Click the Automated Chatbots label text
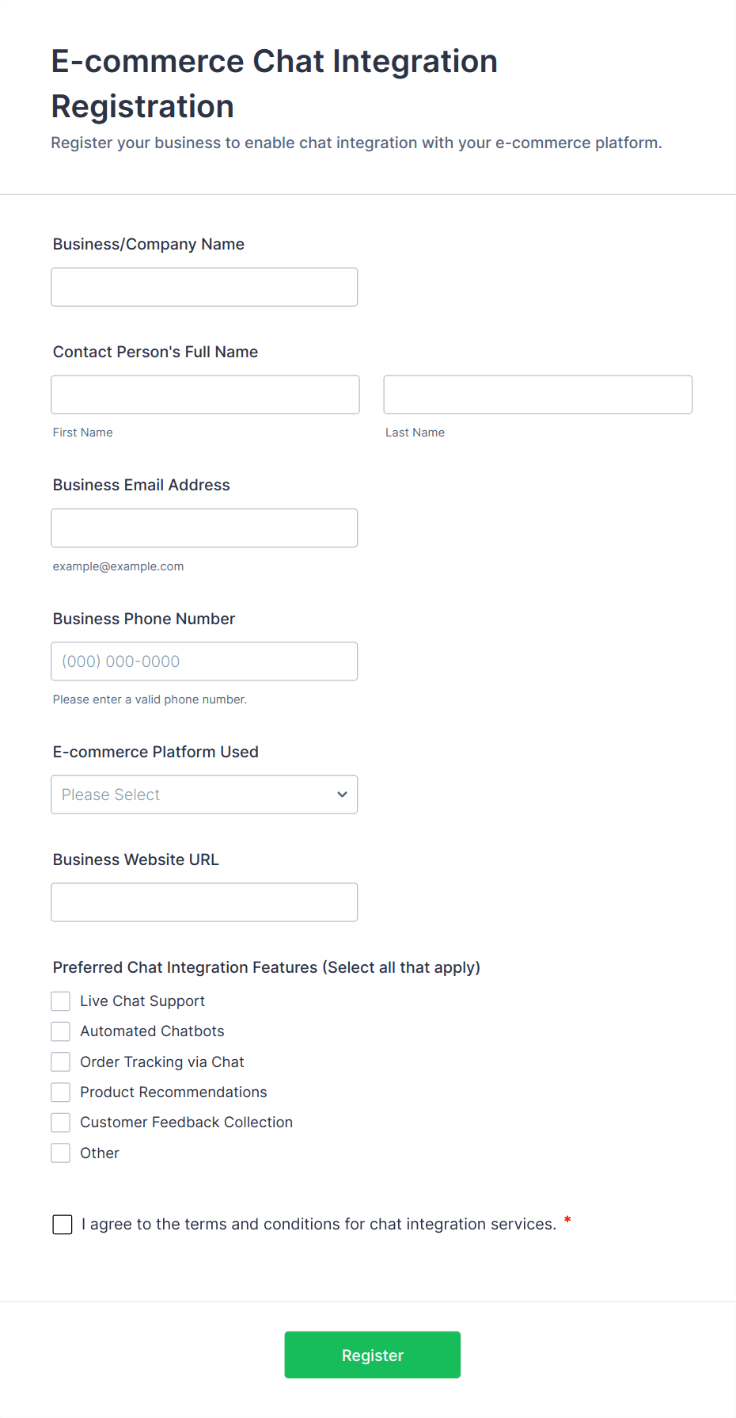Viewport: 736px width, 1418px height. point(152,1031)
